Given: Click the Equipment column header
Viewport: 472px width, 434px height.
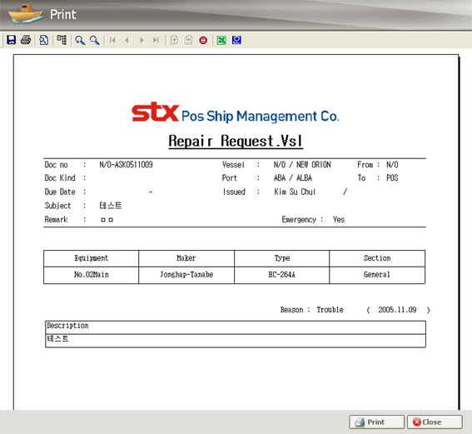Looking at the screenshot, I should click(92, 258).
